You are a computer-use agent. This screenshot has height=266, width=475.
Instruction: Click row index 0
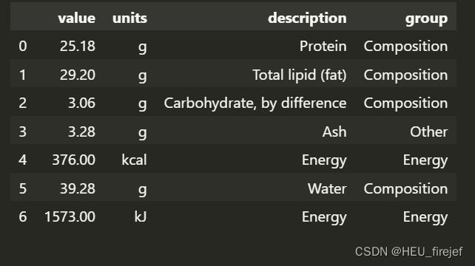tap(23, 47)
